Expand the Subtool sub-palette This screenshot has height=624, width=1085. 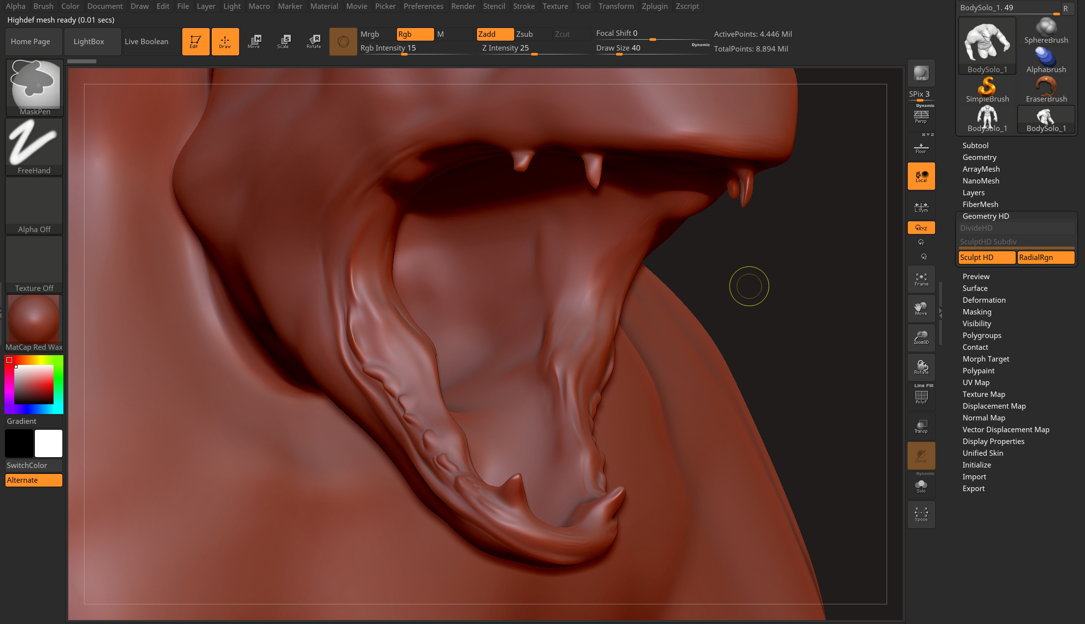pyautogui.click(x=975, y=146)
